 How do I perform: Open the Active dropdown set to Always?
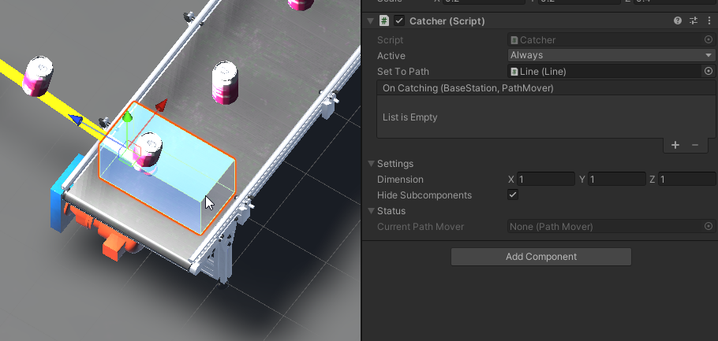click(611, 55)
